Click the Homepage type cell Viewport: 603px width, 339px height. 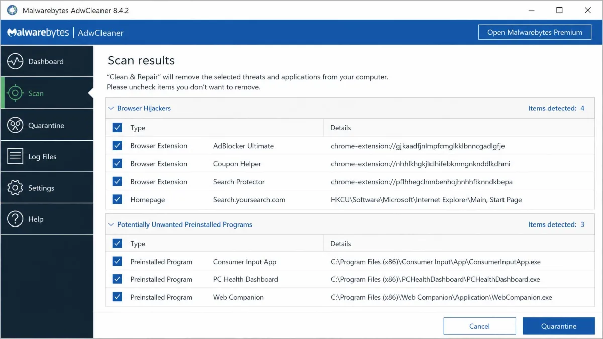(x=148, y=199)
